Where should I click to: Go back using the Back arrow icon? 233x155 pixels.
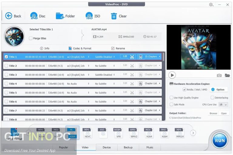point(8,16)
